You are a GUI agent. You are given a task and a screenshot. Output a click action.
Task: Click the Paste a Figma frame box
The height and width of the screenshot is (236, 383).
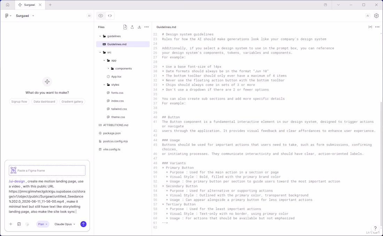tap(47, 170)
